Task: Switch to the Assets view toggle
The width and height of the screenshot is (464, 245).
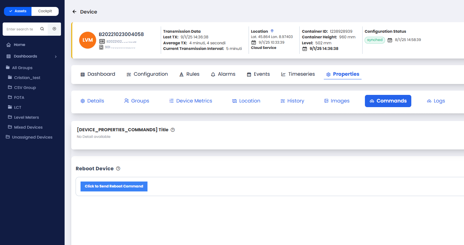Action: (x=18, y=11)
